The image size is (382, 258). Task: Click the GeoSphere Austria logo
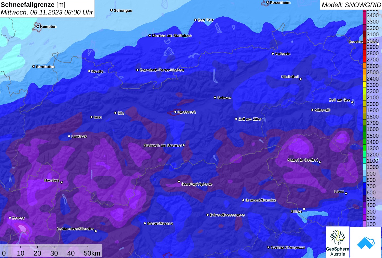(x=338, y=242)
